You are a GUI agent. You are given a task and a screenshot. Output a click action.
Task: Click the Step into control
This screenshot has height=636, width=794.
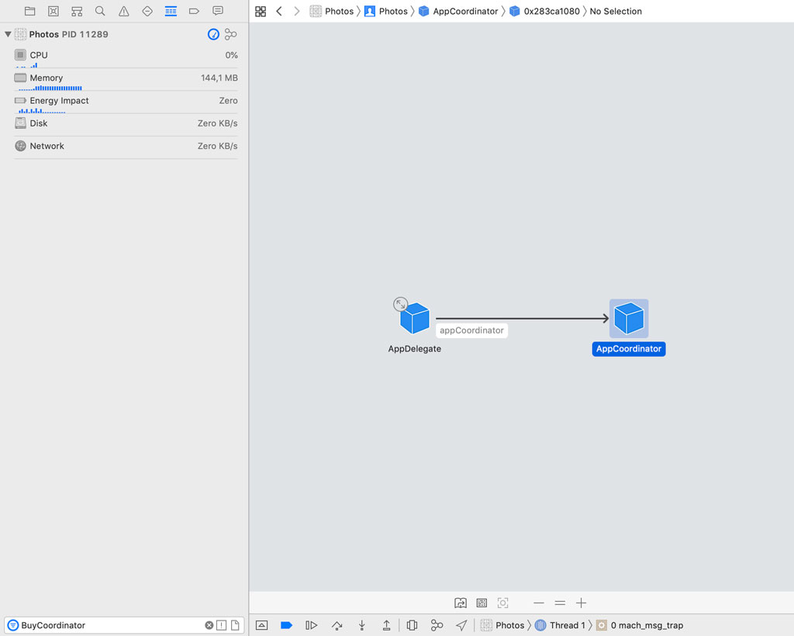[361, 625]
